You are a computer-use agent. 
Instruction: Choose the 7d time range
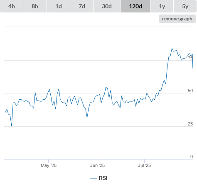click(x=82, y=6)
